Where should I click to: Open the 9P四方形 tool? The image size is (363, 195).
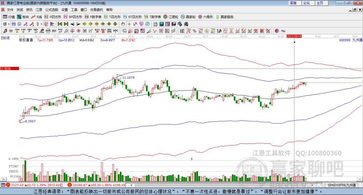pyautogui.click(x=73, y=17)
